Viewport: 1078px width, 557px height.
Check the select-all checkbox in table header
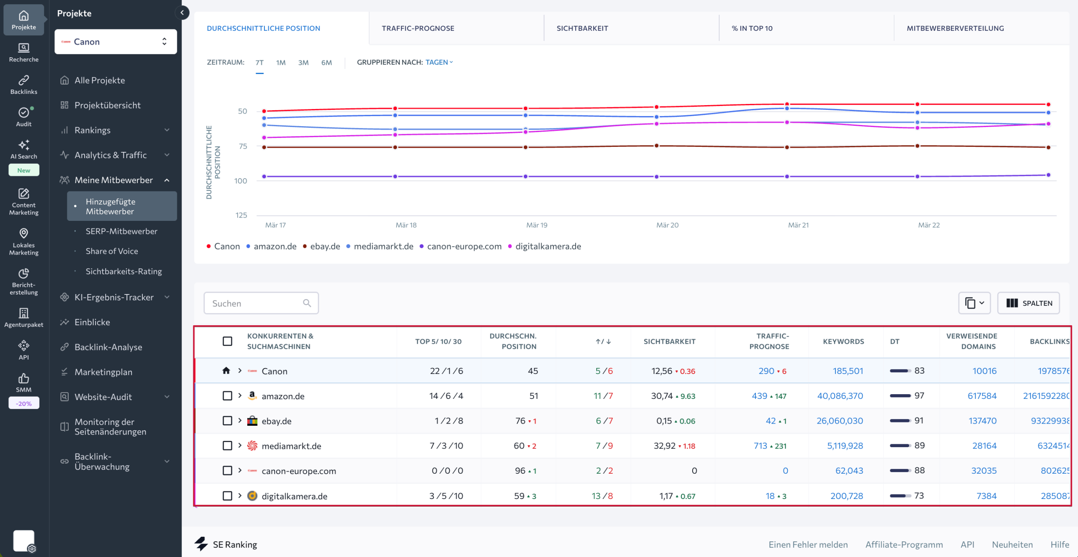coord(227,341)
